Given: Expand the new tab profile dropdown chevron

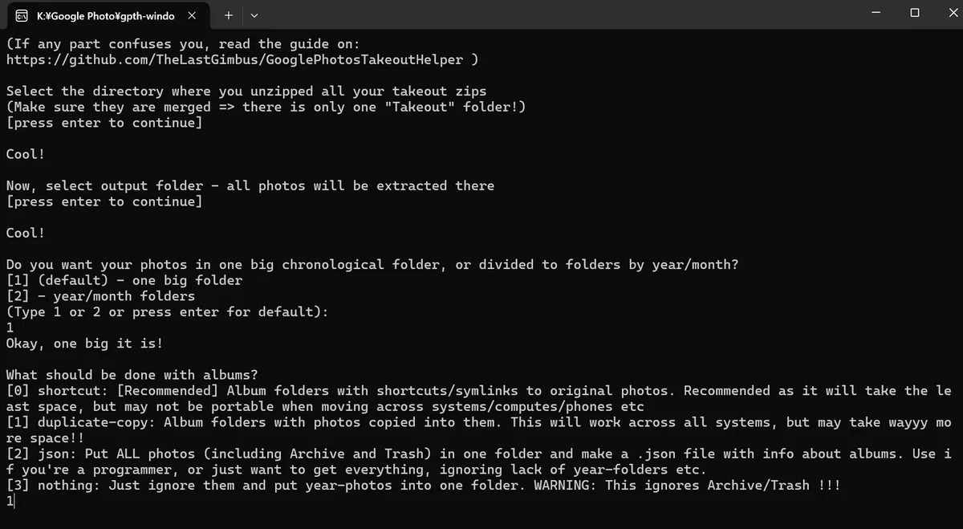Looking at the screenshot, I should point(254,15).
